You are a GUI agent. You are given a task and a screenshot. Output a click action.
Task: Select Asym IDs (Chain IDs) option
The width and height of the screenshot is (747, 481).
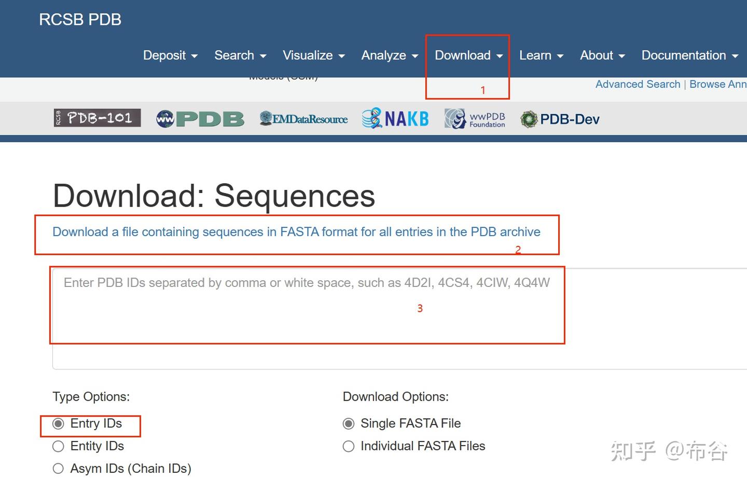[x=59, y=469]
